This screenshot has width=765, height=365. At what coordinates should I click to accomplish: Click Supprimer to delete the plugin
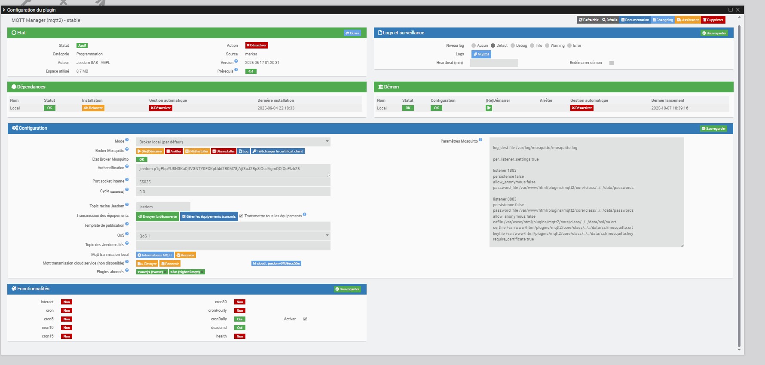pos(713,20)
